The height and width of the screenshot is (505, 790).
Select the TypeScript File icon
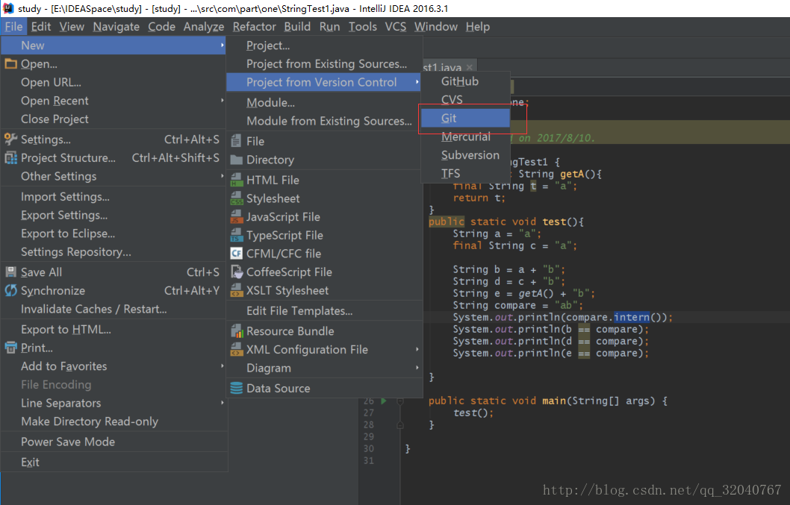click(236, 235)
